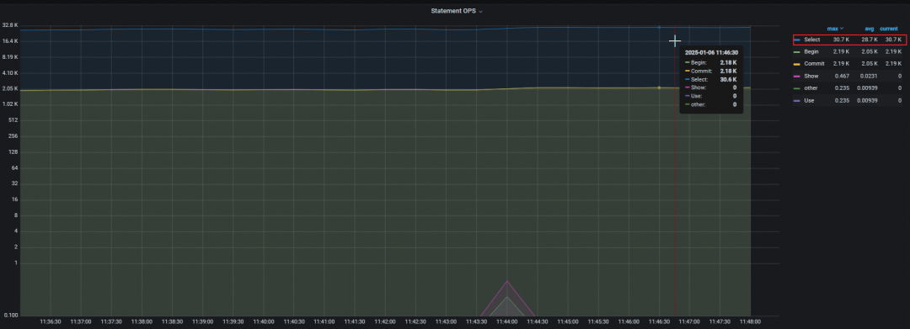Click the 11:40:00 label on the time axis
The image size is (910, 329).
[264, 321]
